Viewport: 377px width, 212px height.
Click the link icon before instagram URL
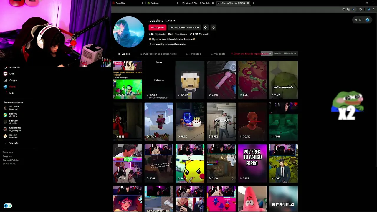(150, 44)
